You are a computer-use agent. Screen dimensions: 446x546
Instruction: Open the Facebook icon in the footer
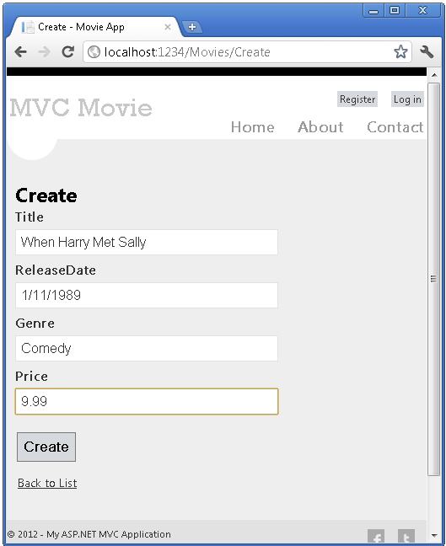coord(376,536)
